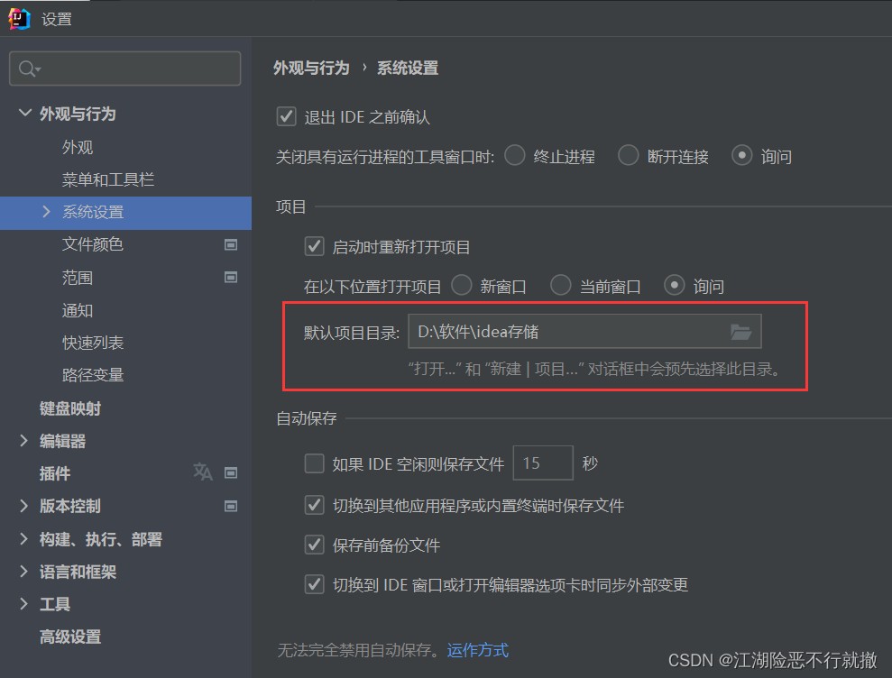Expand the 语言和框架 tree node
The height and width of the screenshot is (678, 892).
[x=23, y=571]
